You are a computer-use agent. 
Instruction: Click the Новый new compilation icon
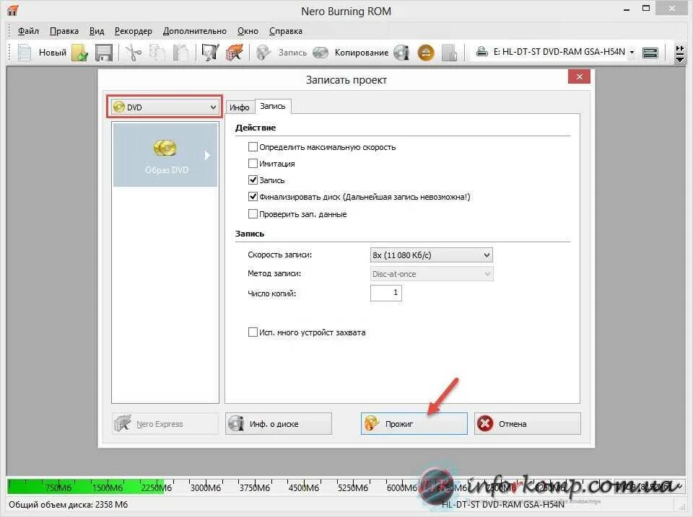click(x=25, y=53)
